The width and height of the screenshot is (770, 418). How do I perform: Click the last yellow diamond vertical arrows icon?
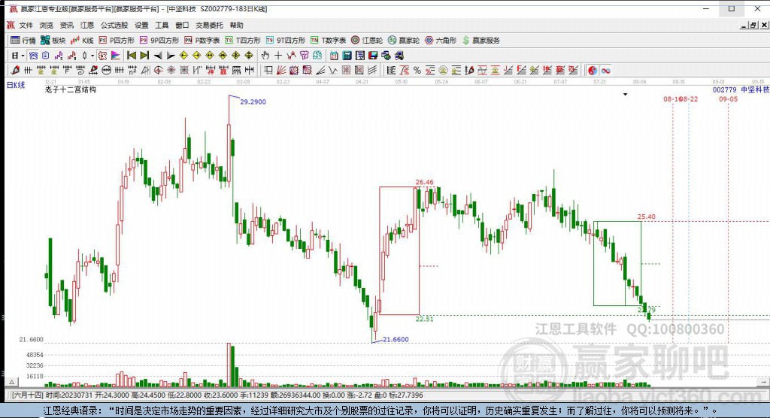point(248,56)
